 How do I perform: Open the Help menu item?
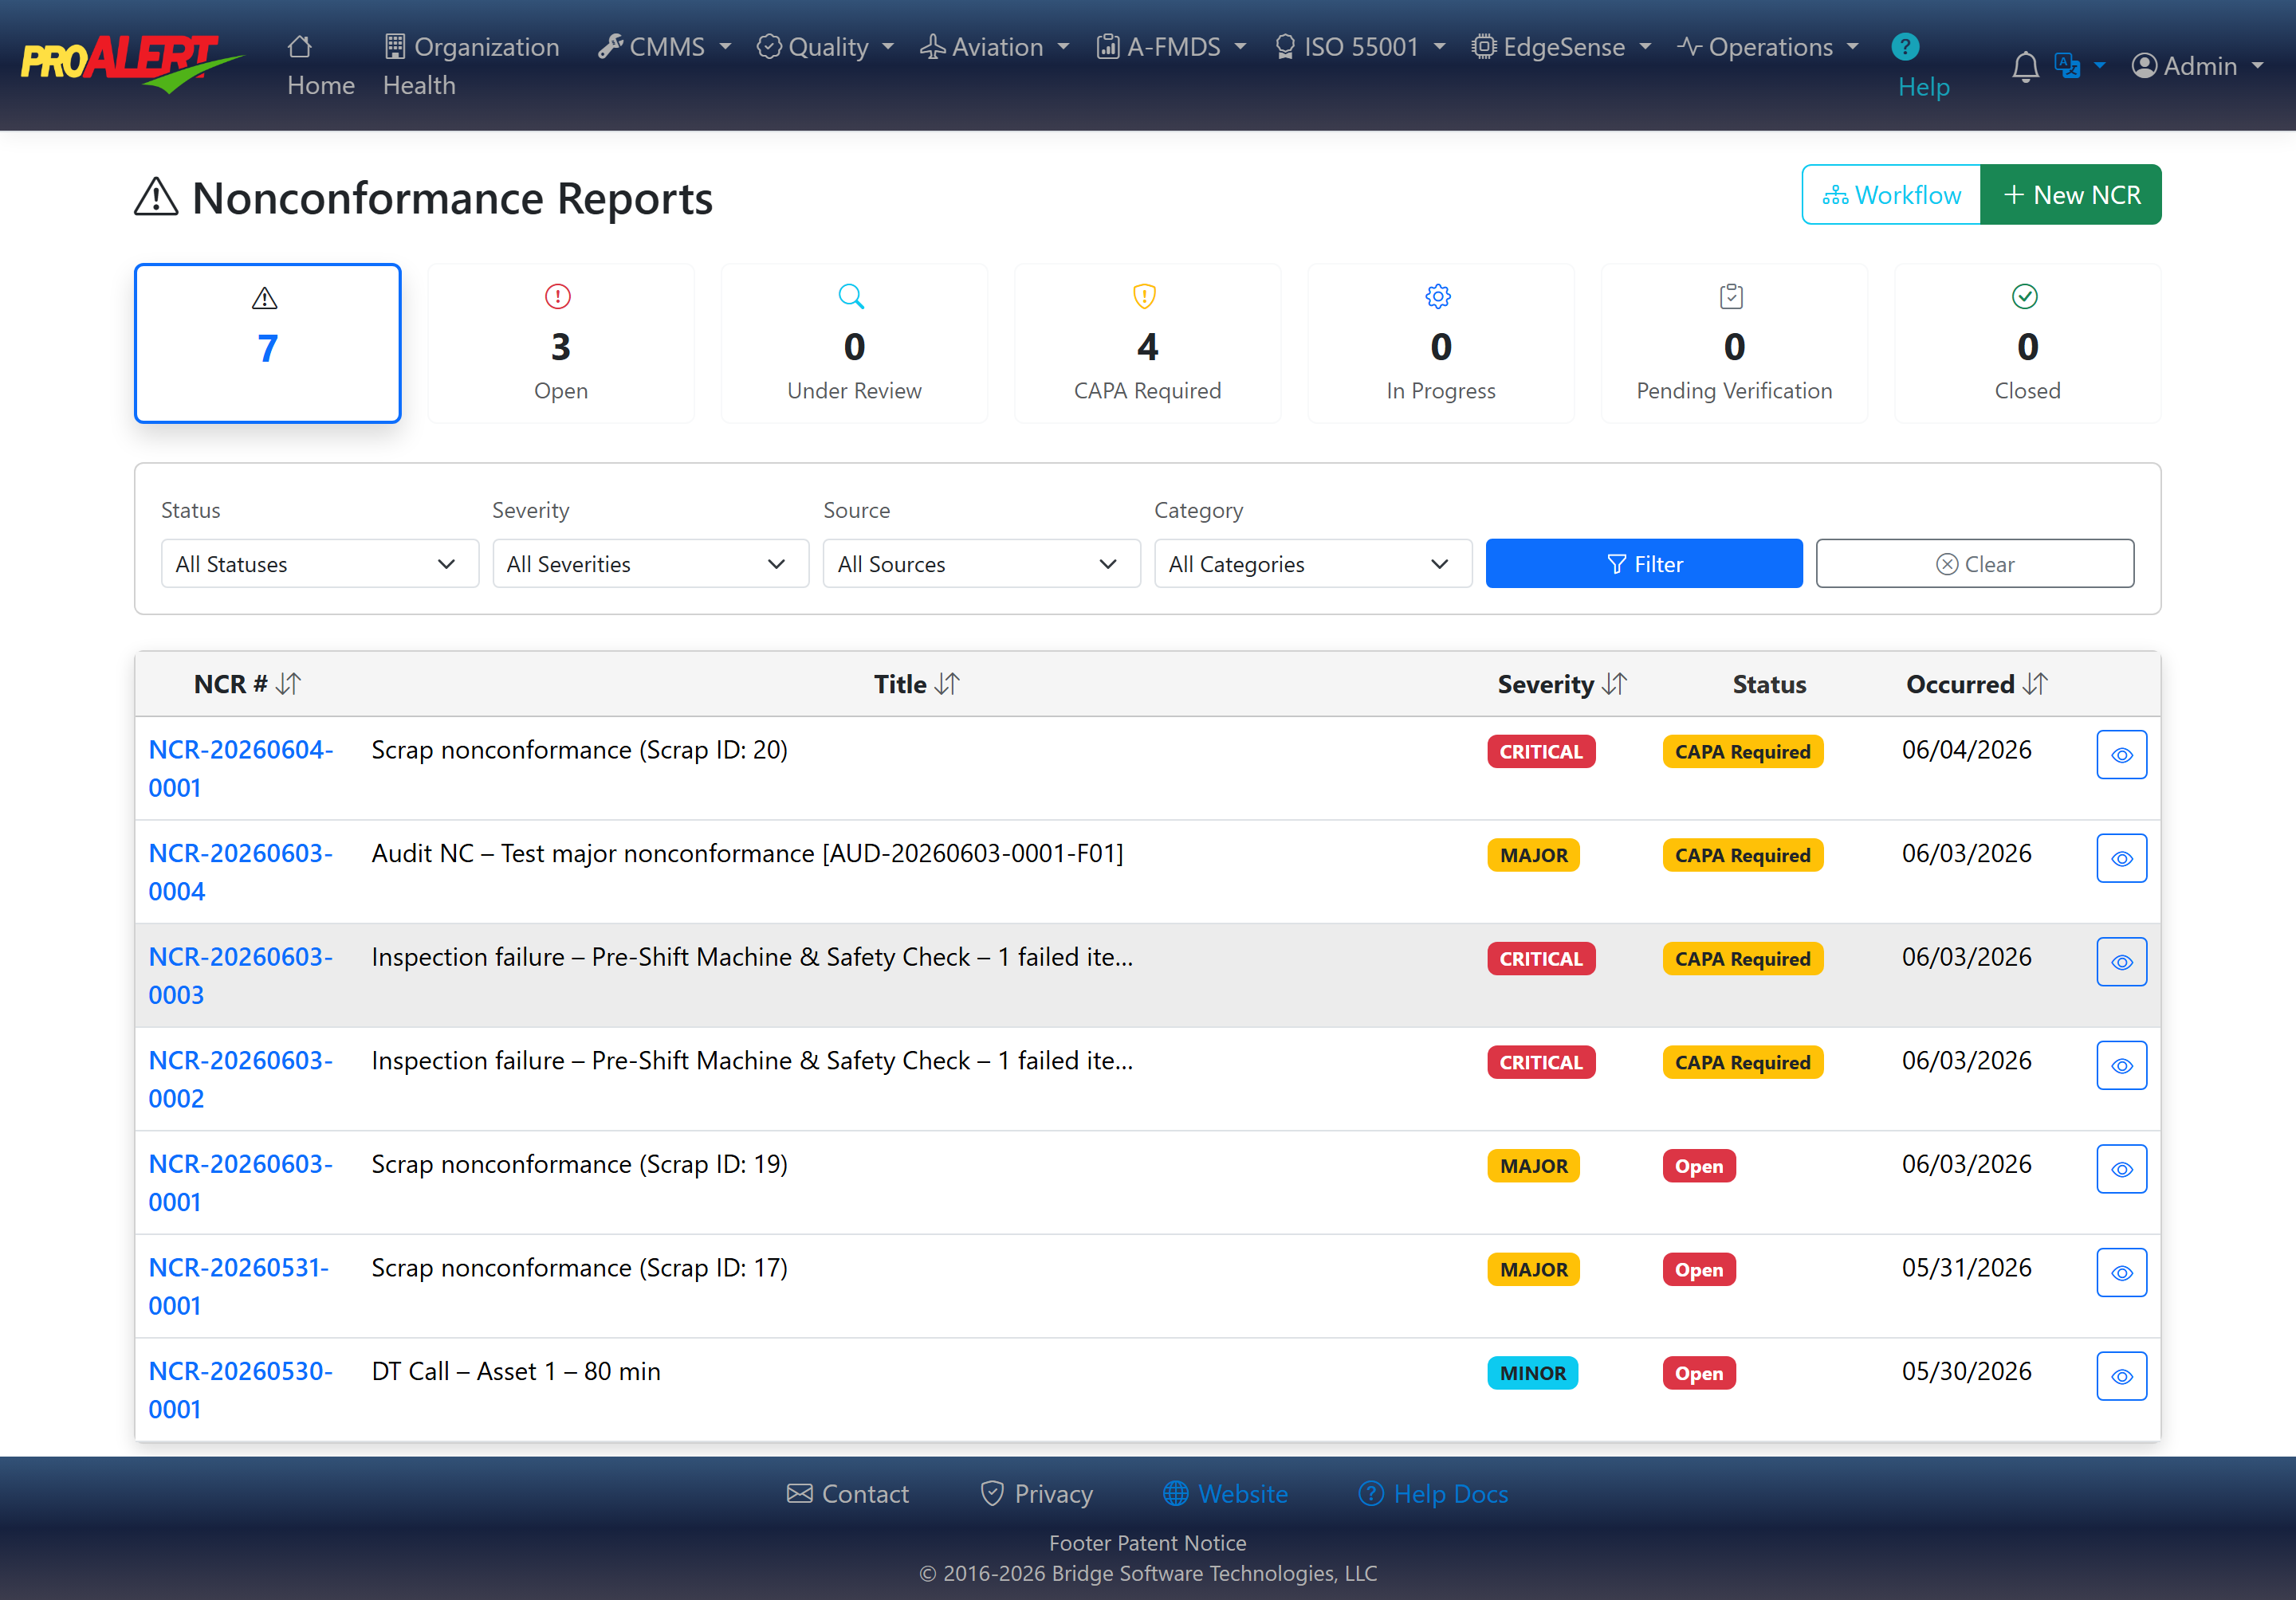[x=1923, y=66]
